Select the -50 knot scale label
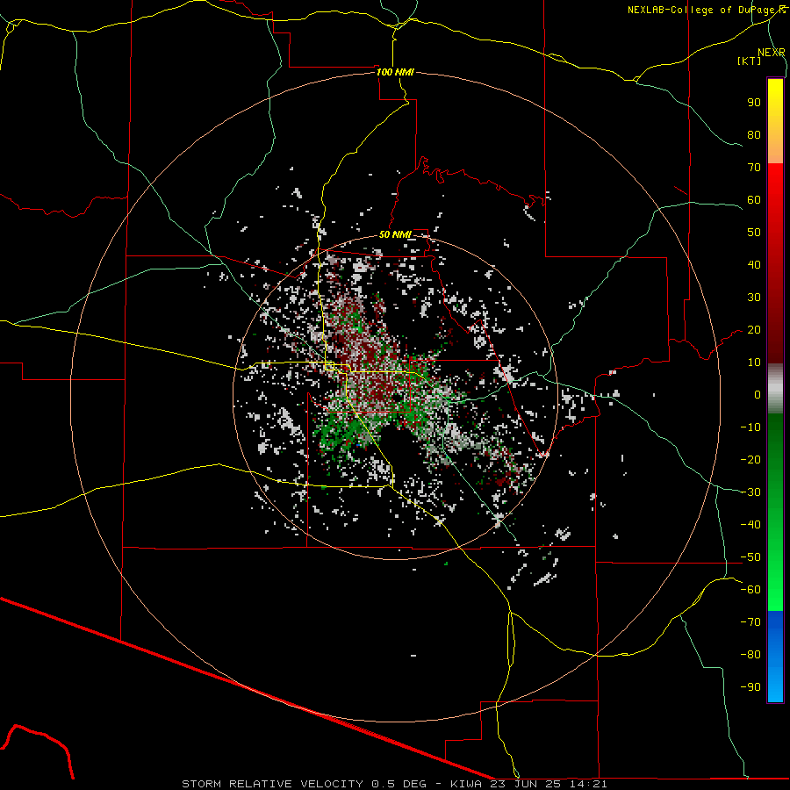Screen dimensions: 790x790 [x=750, y=557]
